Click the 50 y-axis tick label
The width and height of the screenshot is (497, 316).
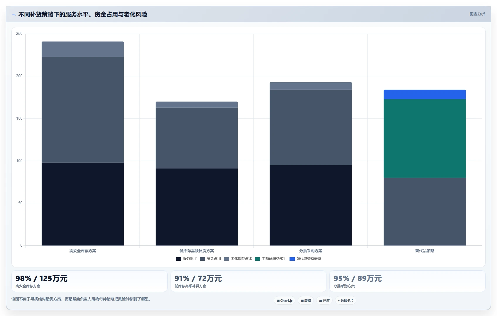pyautogui.click(x=20, y=203)
